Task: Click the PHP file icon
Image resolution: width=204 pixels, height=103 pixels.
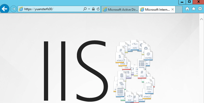Action: tap(129, 97)
